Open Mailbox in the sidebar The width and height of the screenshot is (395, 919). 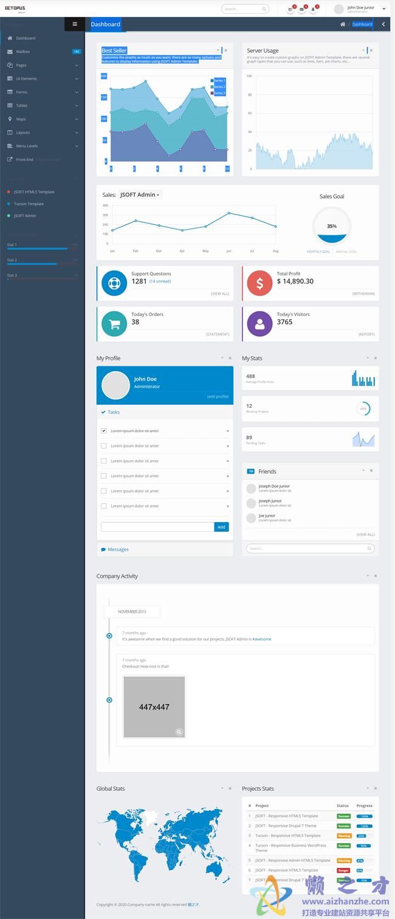[x=23, y=52]
